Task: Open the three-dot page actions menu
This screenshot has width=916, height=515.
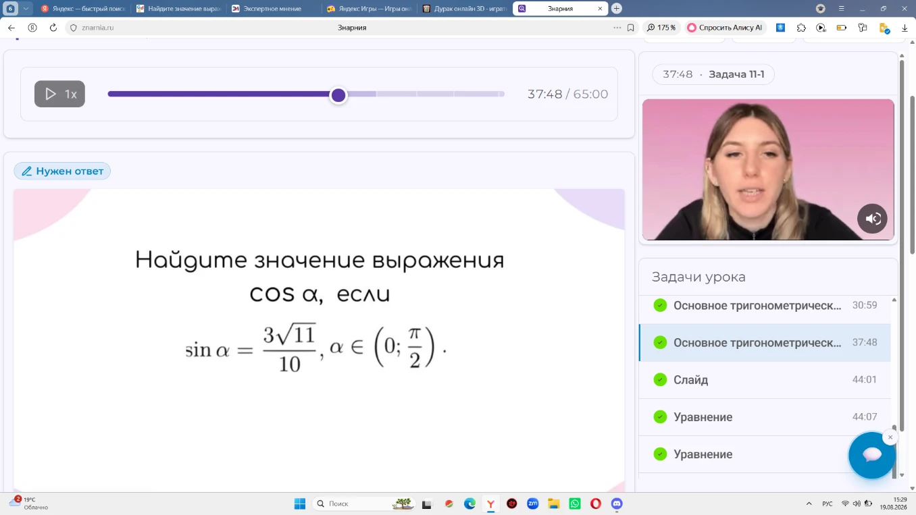Action: (x=617, y=28)
